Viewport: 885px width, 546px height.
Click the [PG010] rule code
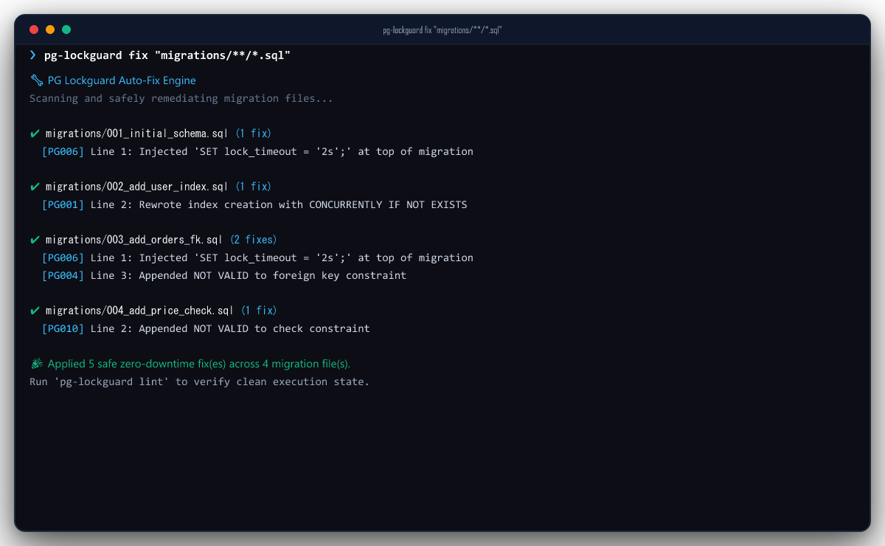click(x=63, y=328)
